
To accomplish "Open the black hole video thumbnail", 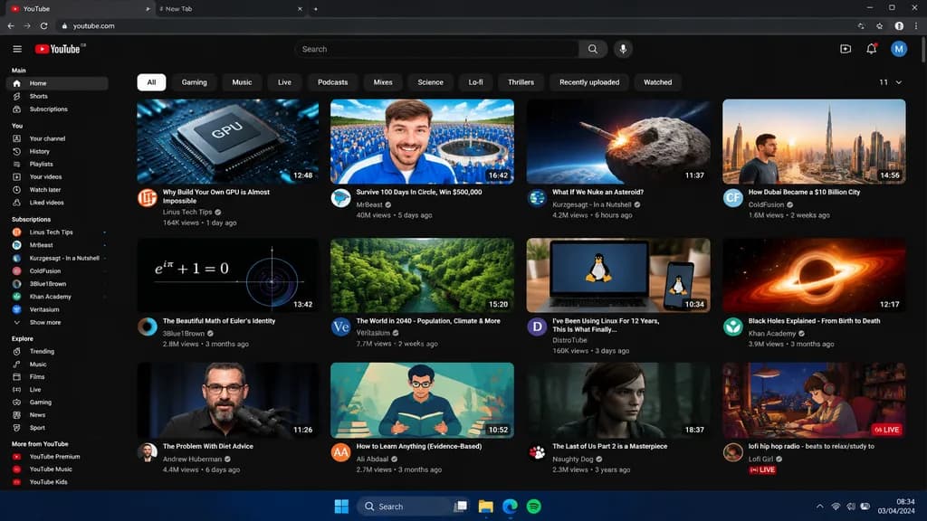I will 814,275.
